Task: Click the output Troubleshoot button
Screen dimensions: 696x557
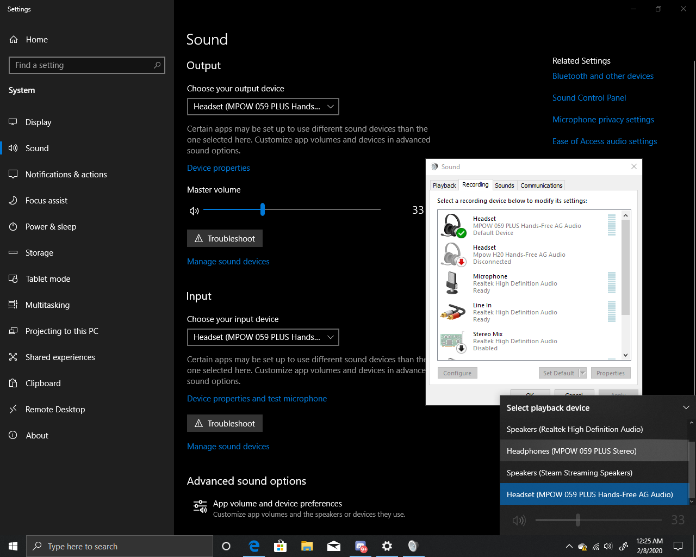Action: click(225, 238)
